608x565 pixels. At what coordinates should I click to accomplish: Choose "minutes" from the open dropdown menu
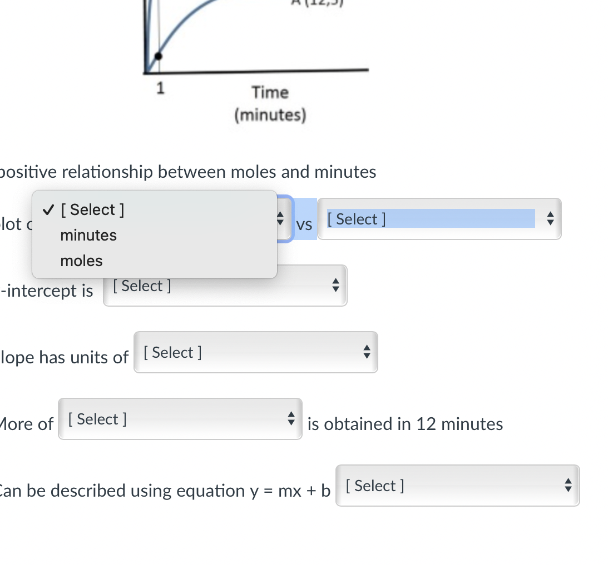tap(88, 235)
